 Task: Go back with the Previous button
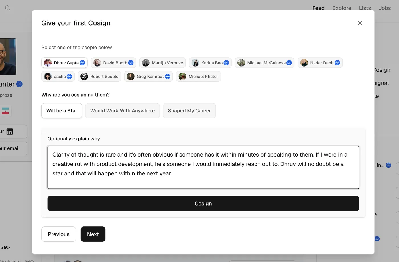(x=59, y=234)
